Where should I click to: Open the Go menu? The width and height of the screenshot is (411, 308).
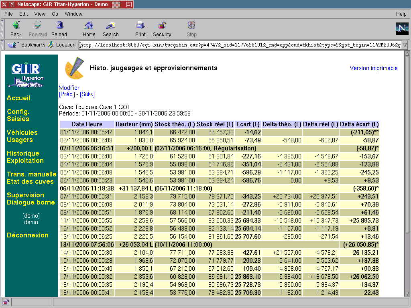(55, 14)
